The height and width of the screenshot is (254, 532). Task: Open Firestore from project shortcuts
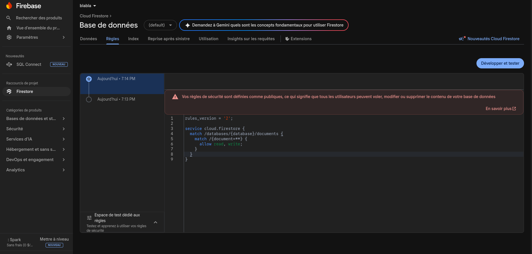36,92
